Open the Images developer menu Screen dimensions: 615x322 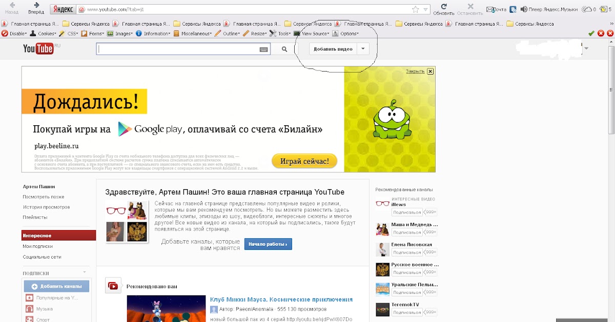120,33
